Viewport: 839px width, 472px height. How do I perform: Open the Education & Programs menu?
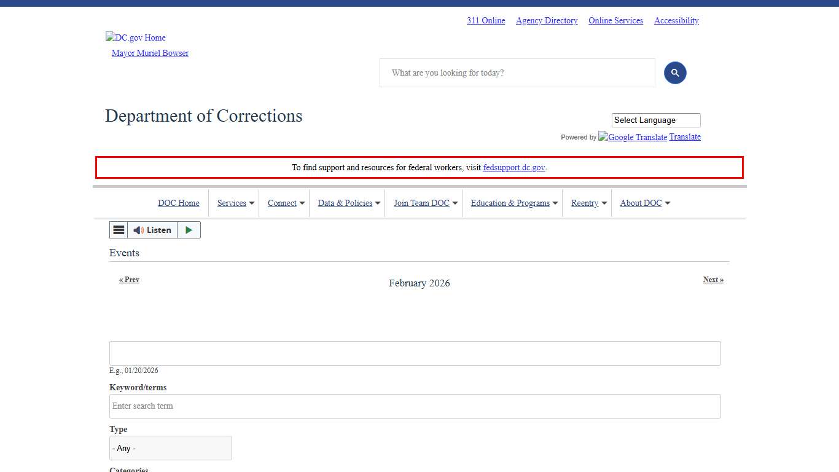pos(513,203)
